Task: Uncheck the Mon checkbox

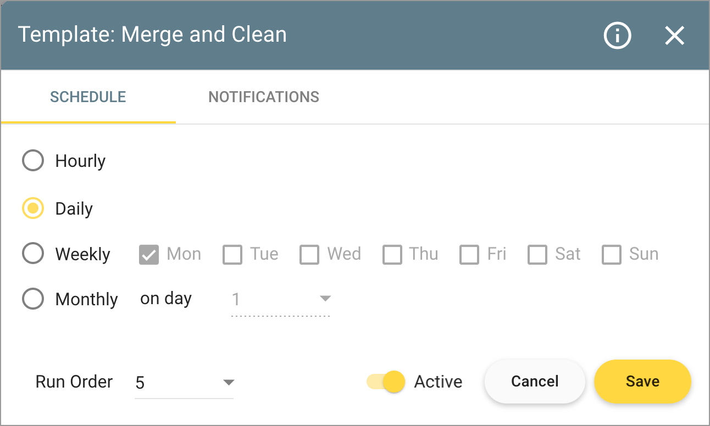Action: 149,255
